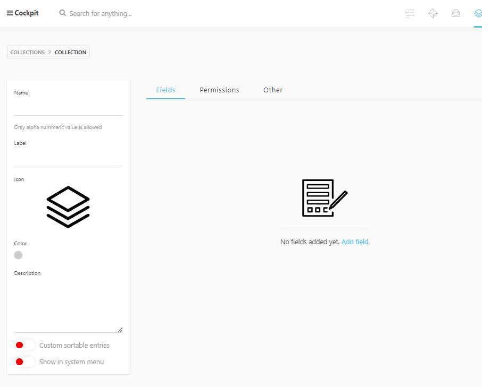Viewport: 482px width, 387px height.
Task: Go back to Collections via breadcrumb
Action: [x=28, y=52]
